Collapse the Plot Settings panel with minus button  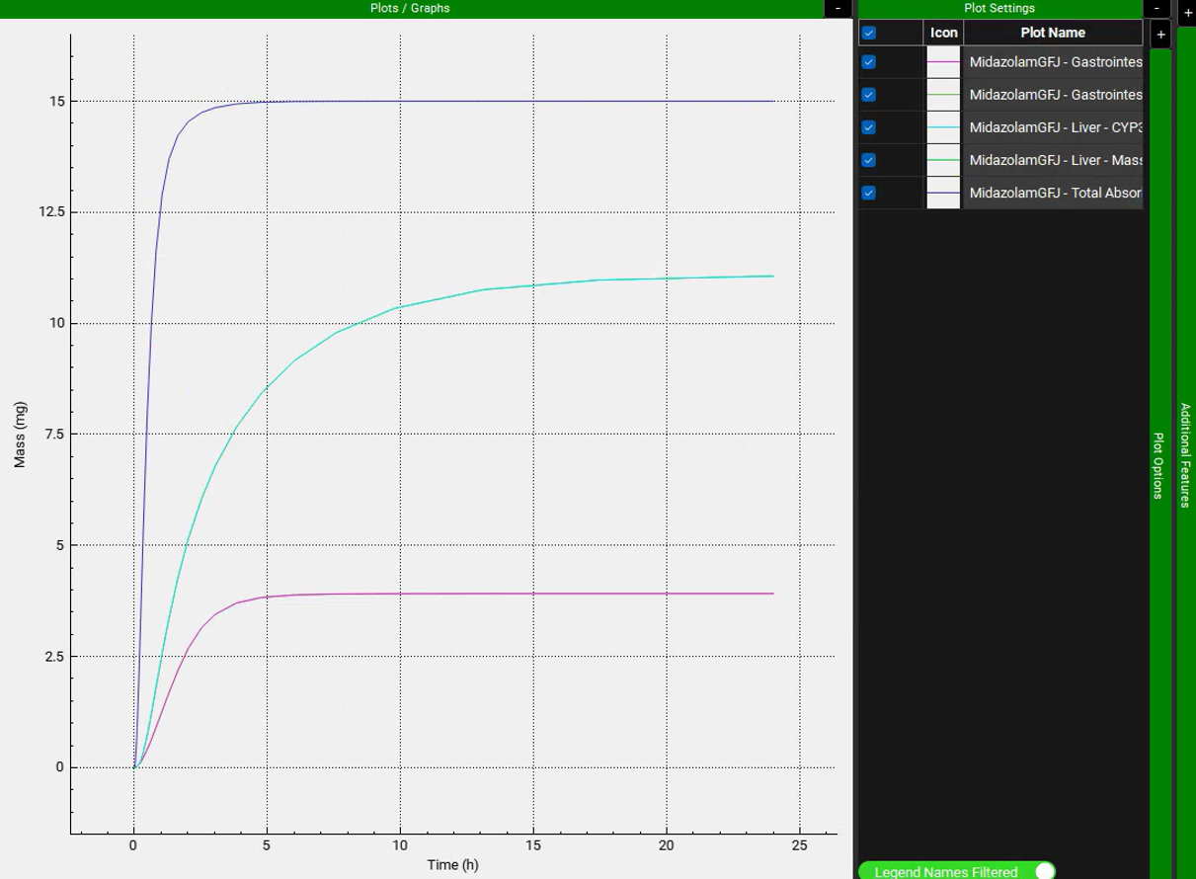tap(1157, 8)
